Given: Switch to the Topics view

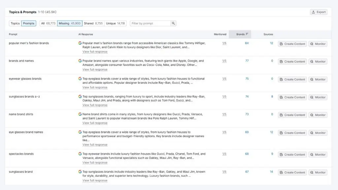Looking at the screenshot, I should [x=15, y=23].
